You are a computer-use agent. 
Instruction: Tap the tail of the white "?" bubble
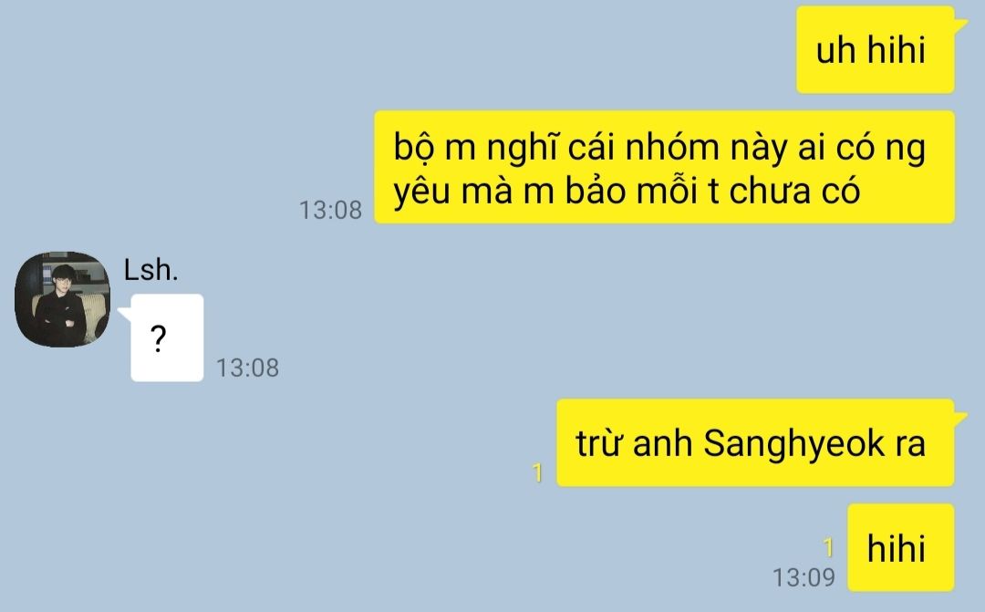point(124,314)
